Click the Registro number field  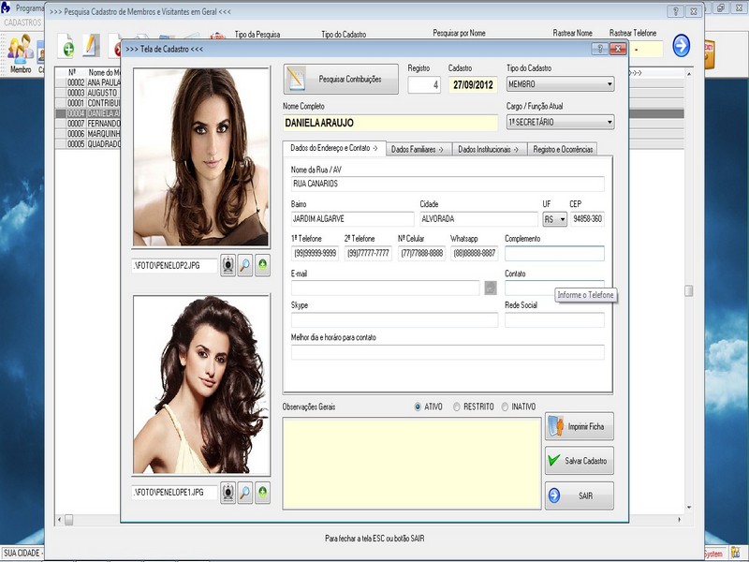(424, 85)
